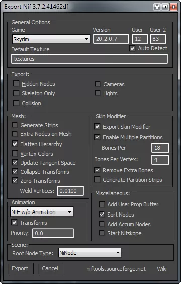Click the Export button
This screenshot has height=284, width=181.
click(x=21, y=268)
